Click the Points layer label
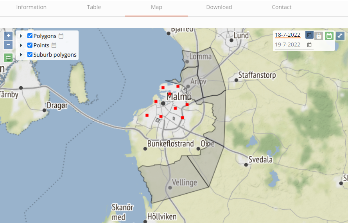 (x=41, y=45)
